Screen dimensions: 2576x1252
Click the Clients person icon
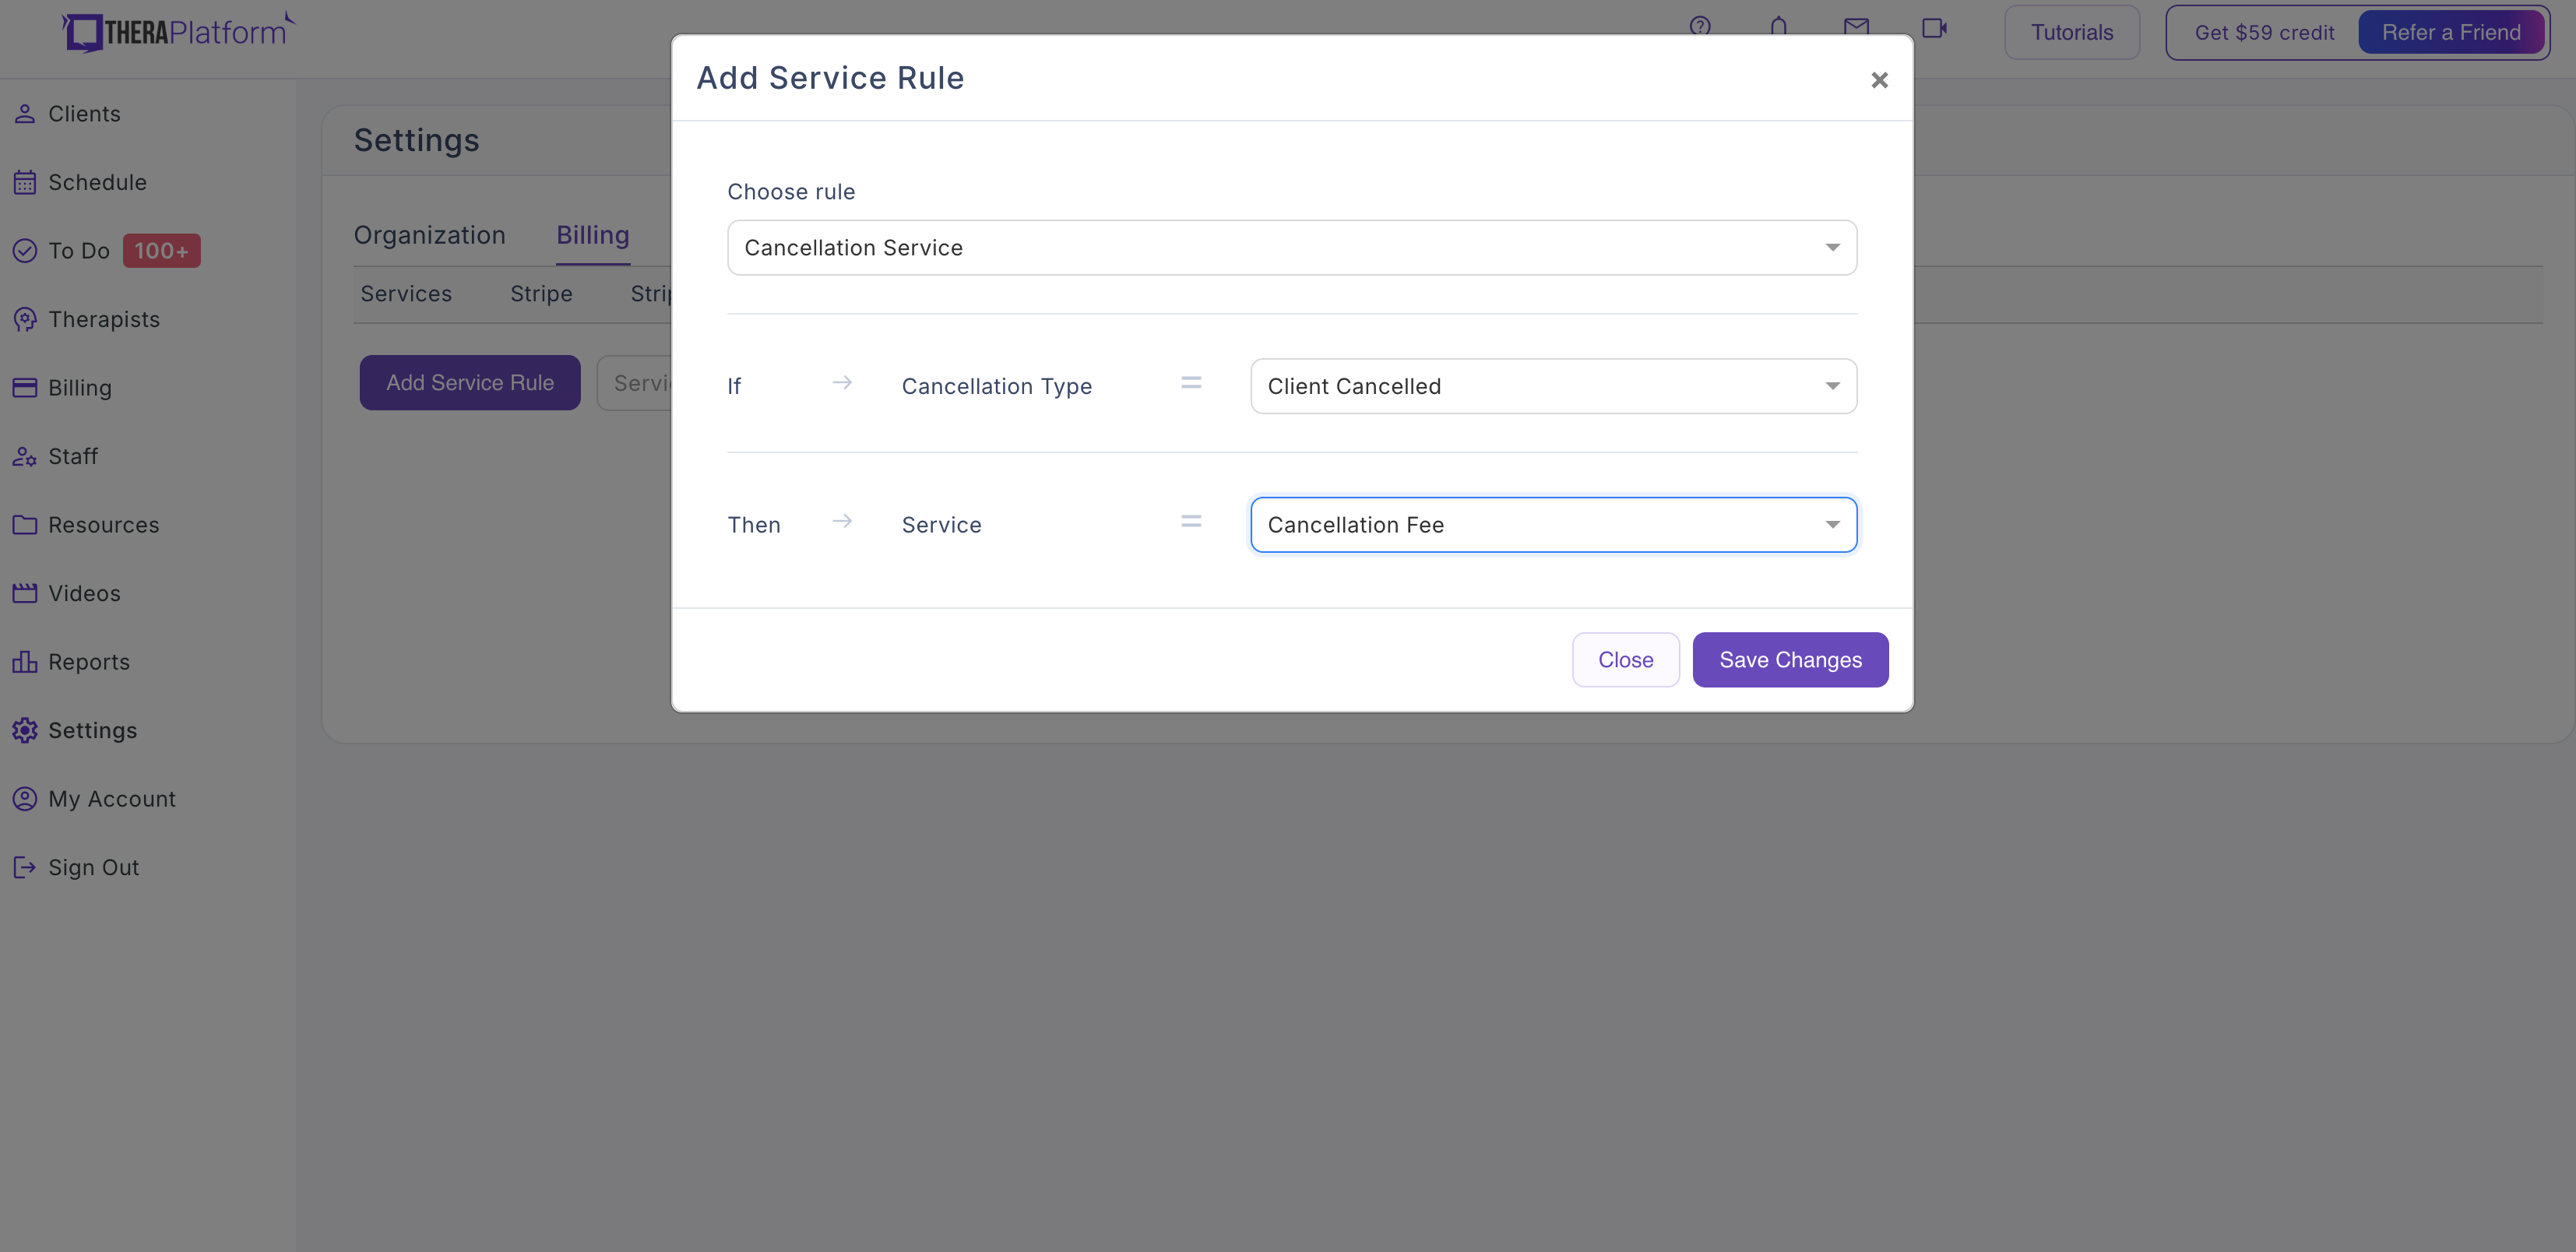(25, 114)
